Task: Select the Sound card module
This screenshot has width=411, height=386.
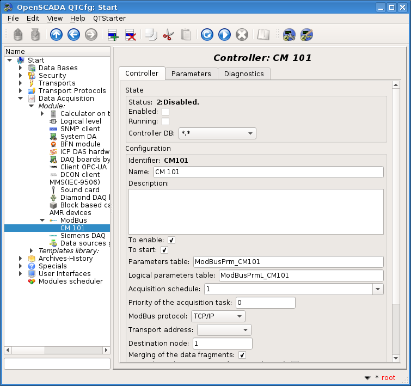Action: click(79, 190)
